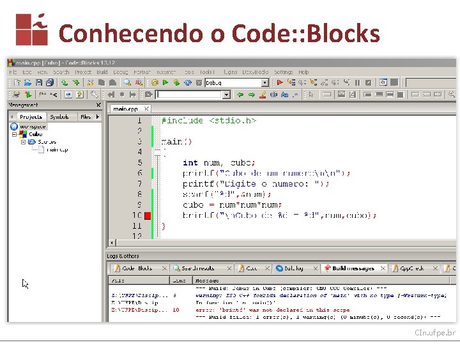Screen dimensions: 460x345
Task: Collapse the Cubo project tree node
Action: tap(14, 134)
